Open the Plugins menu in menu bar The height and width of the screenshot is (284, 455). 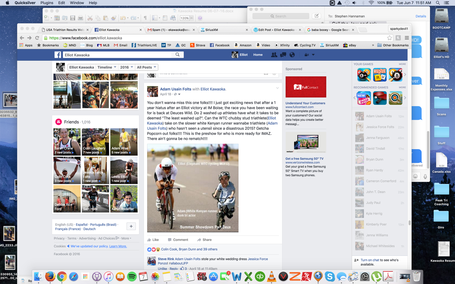pyautogui.click(x=47, y=3)
